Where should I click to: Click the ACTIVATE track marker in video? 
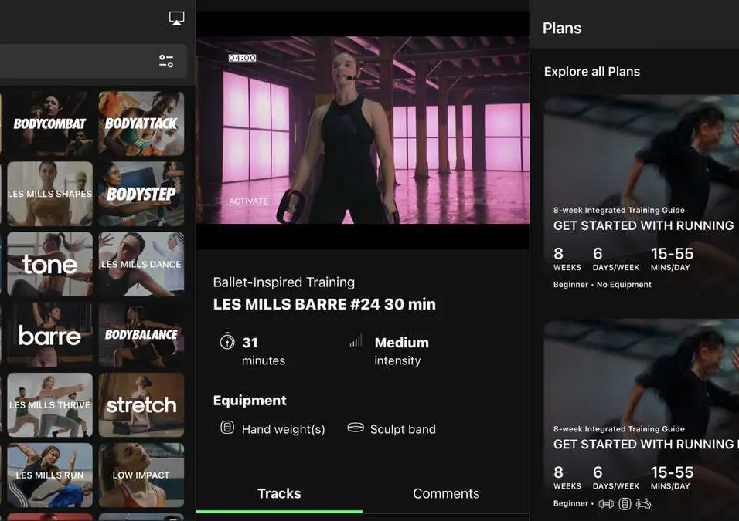click(x=248, y=201)
